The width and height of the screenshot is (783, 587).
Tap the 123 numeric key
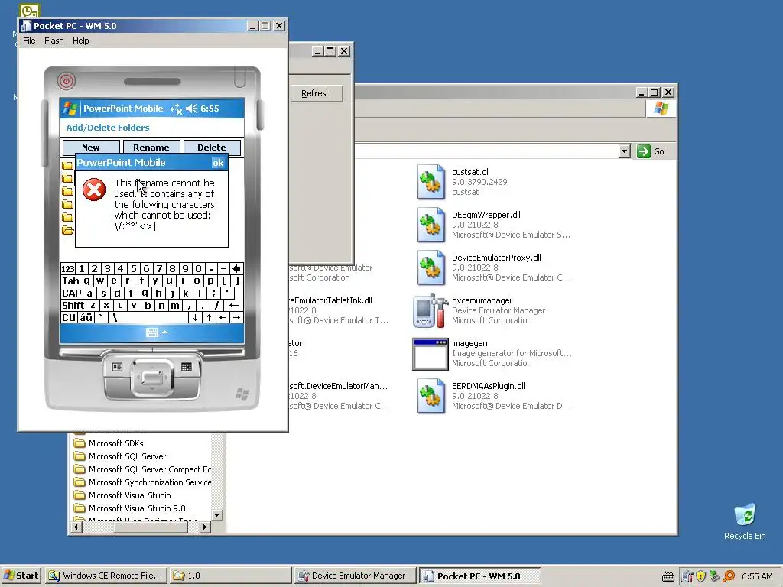tap(67, 268)
